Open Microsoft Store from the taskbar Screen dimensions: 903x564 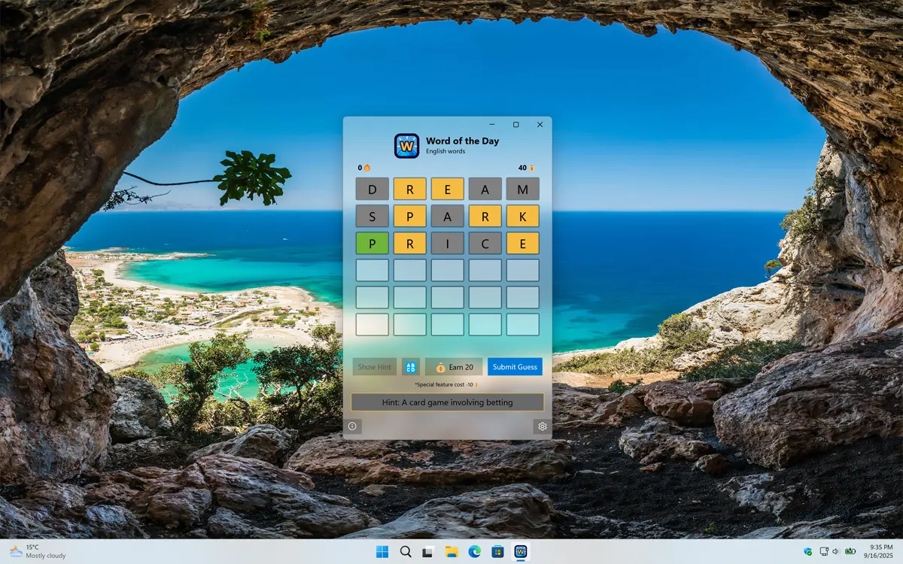coord(497,551)
